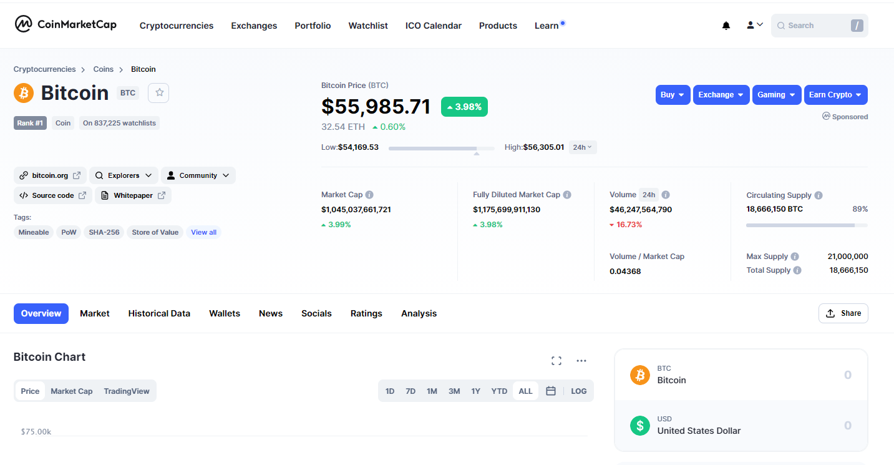Set chart range to 1M
The height and width of the screenshot is (465, 894).
point(432,391)
